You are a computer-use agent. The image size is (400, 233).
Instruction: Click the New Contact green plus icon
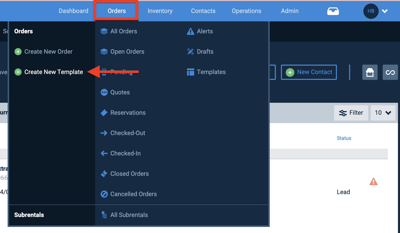pyautogui.click(x=290, y=72)
